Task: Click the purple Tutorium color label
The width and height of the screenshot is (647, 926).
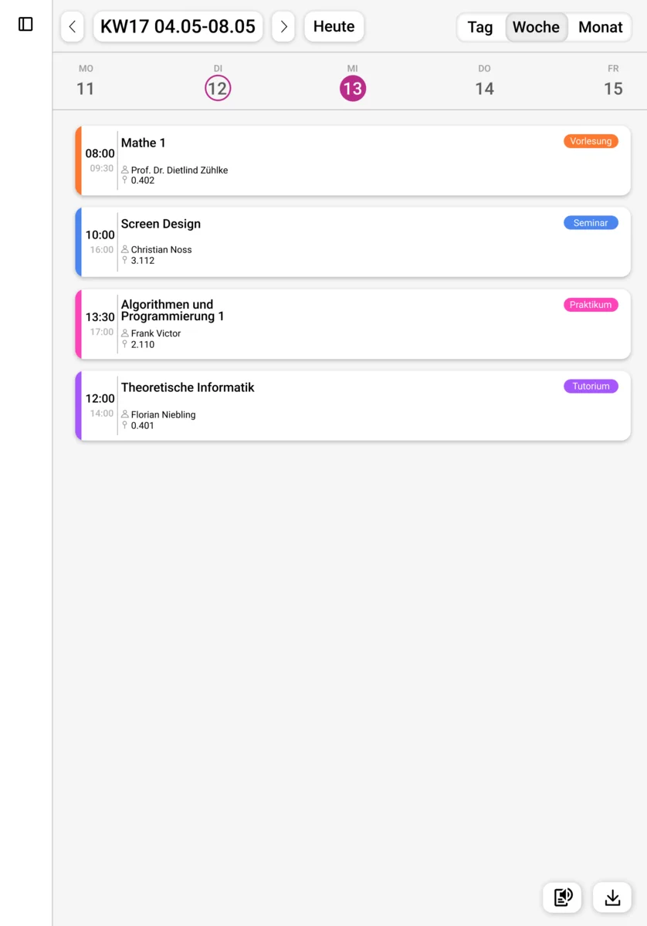Action: pyautogui.click(x=591, y=387)
